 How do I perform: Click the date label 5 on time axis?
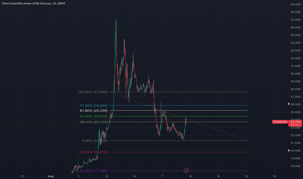click(x=107, y=176)
